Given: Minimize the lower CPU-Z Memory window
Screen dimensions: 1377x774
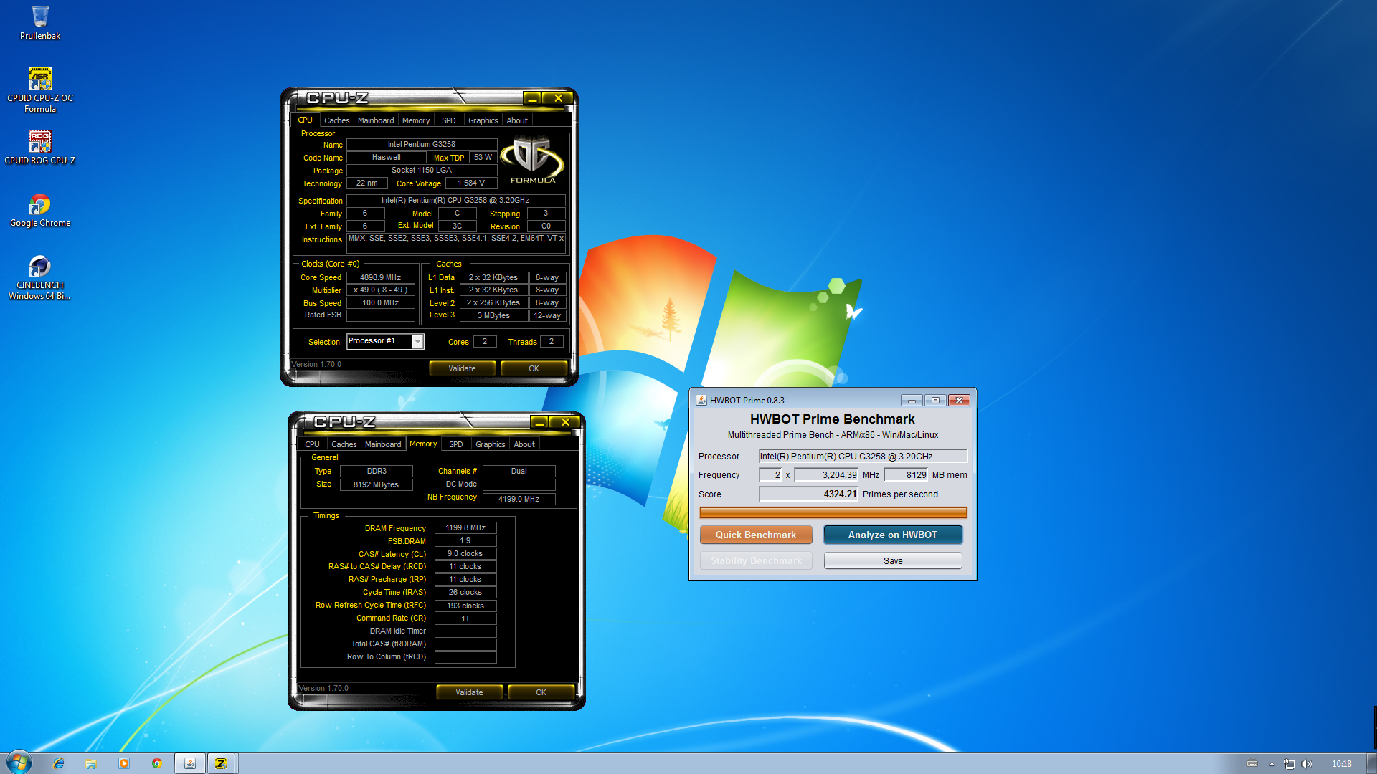Looking at the screenshot, I should coord(539,422).
